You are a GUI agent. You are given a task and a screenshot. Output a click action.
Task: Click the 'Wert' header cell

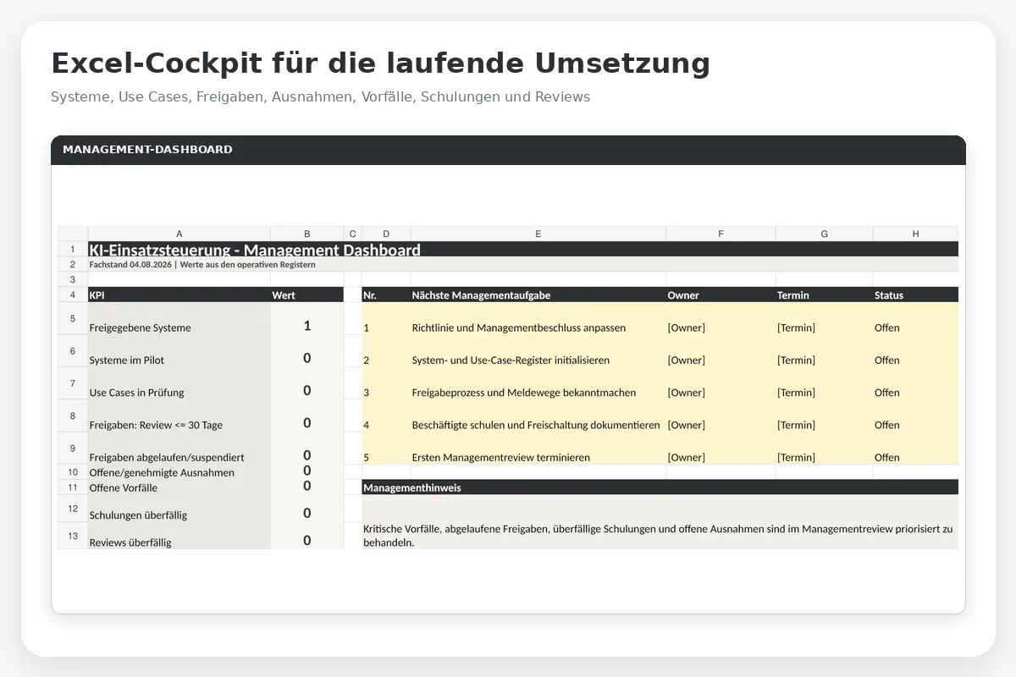click(306, 294)
